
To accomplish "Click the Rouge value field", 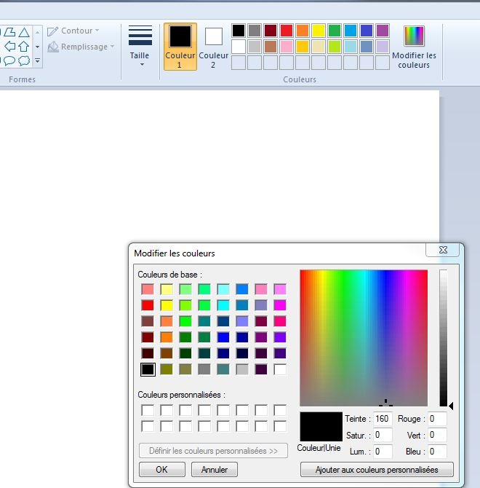I will 437,419.
